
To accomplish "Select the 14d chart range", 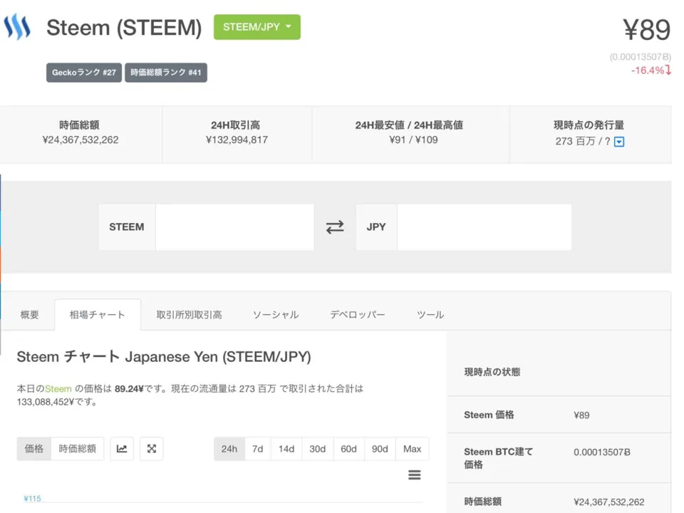I will pyautogui.click(x=286, y=449).
